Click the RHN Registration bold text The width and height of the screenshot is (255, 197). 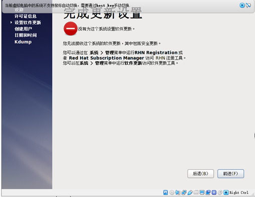[156, 53]
